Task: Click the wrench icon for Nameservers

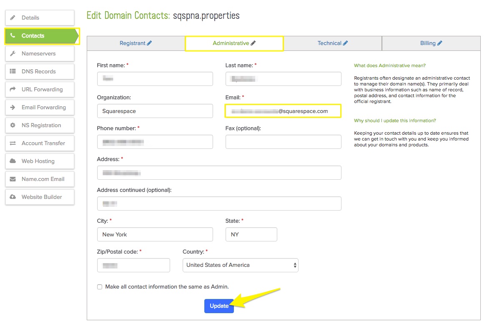Action: [13, 54]
